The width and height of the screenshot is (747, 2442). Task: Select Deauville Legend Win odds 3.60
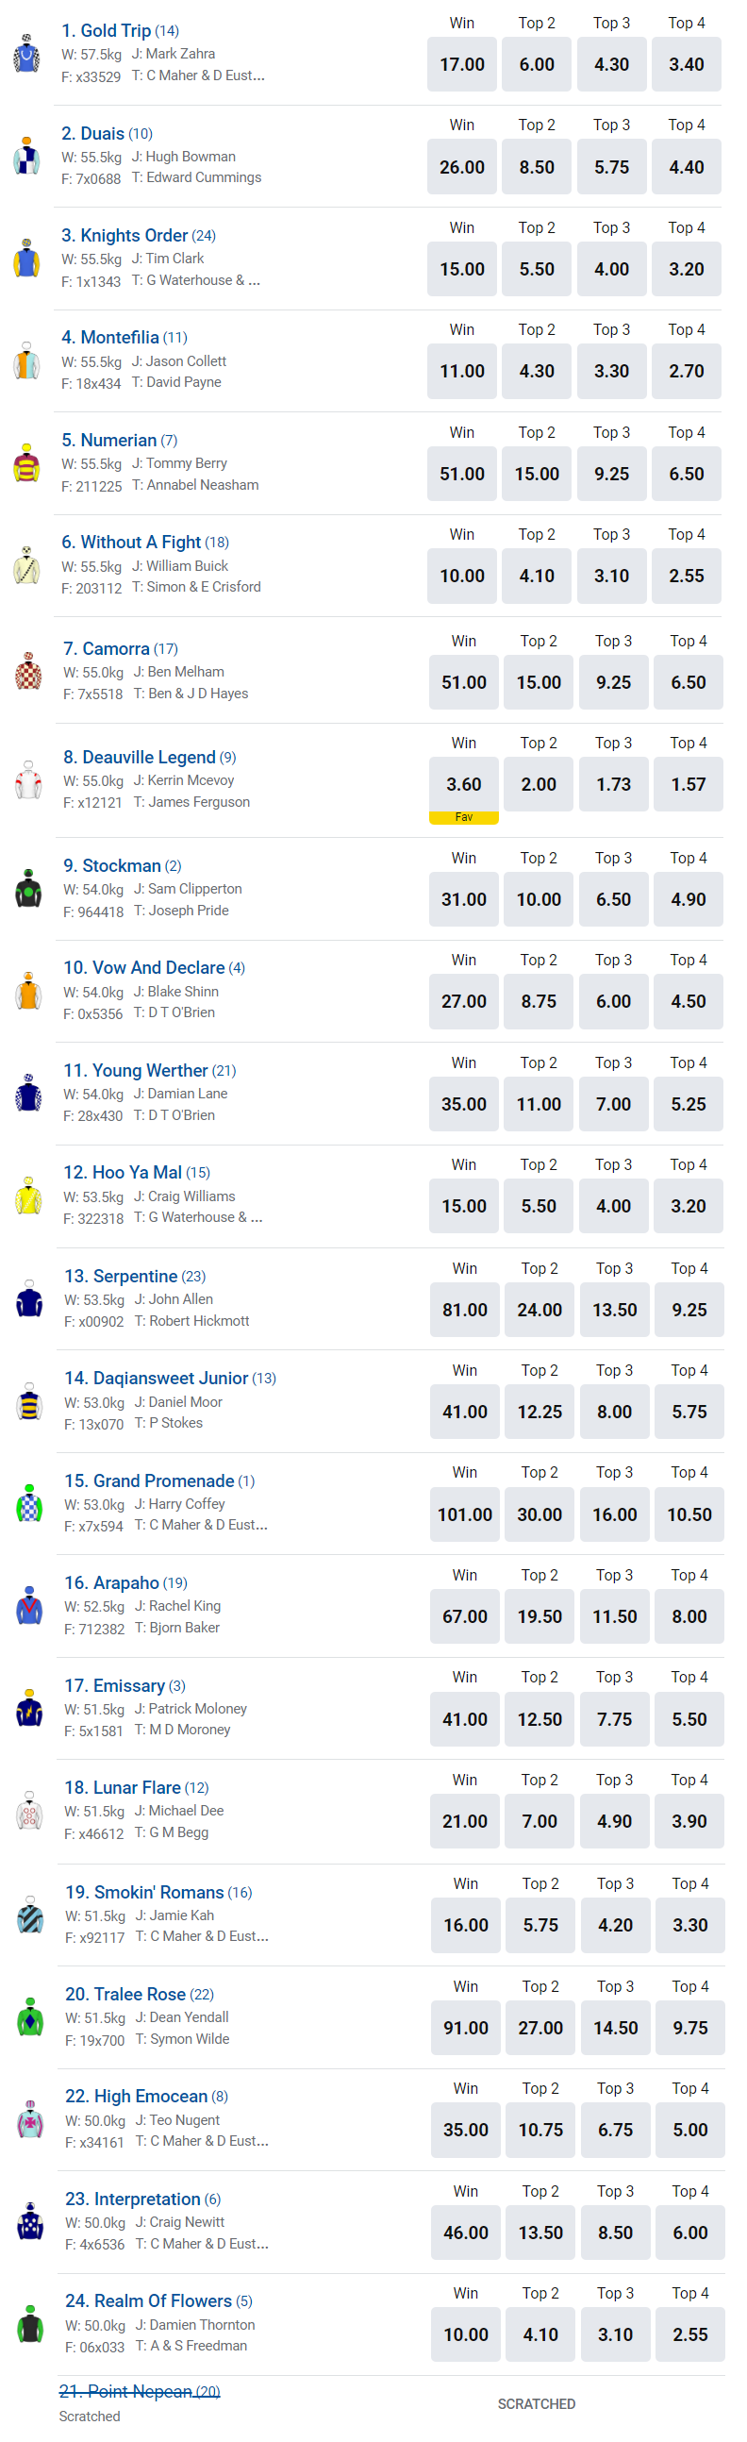pyautogui.click(x=463, y=785)
